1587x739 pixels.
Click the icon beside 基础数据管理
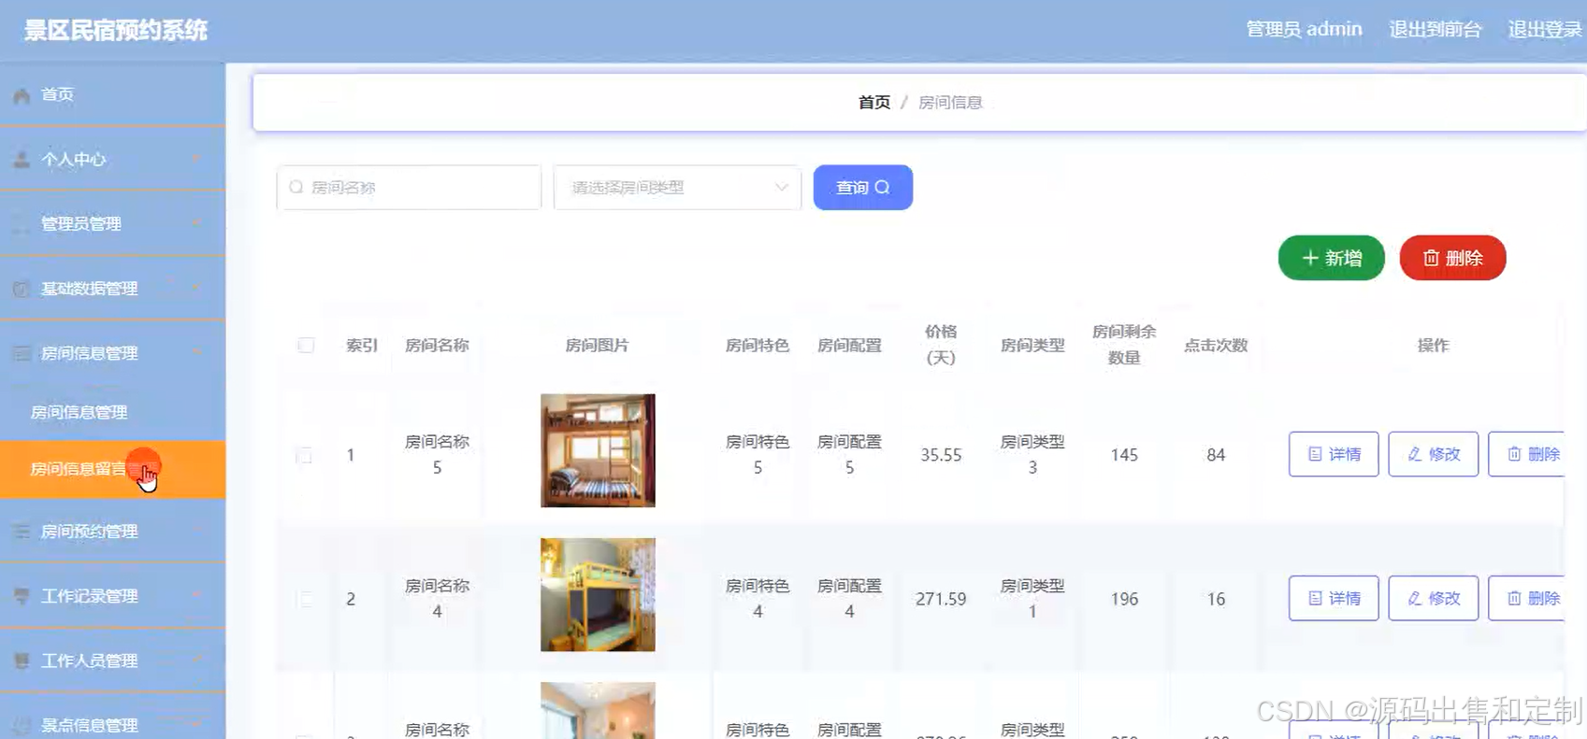(x=22, y=289)
